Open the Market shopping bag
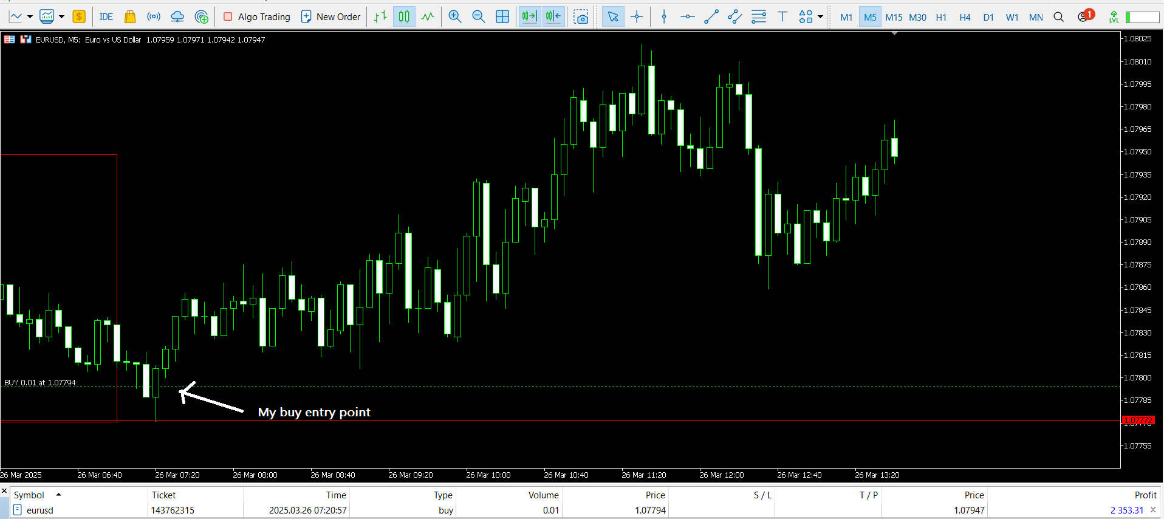Image resolution: width=1164 pixels, height=519 pixels. click(x=129, y=17)
